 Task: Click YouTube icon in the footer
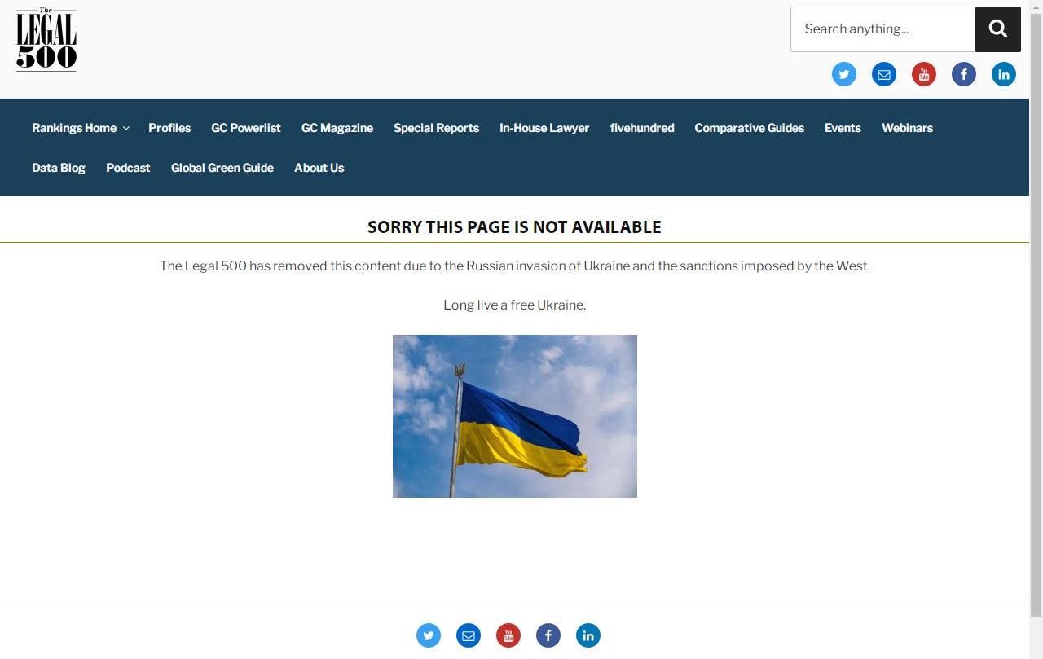pos(508,635)
